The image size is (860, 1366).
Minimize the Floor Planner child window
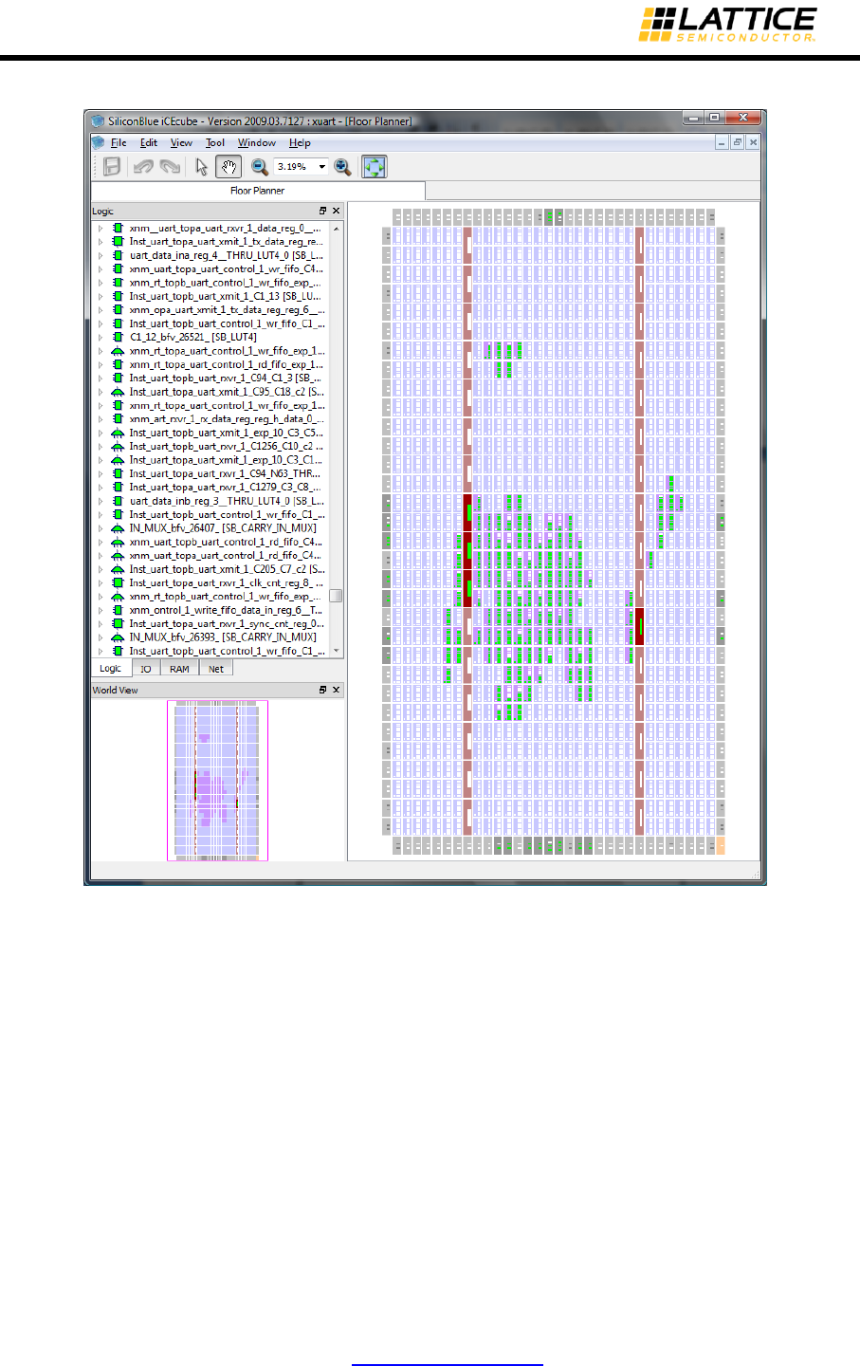[x=722, y=142]
